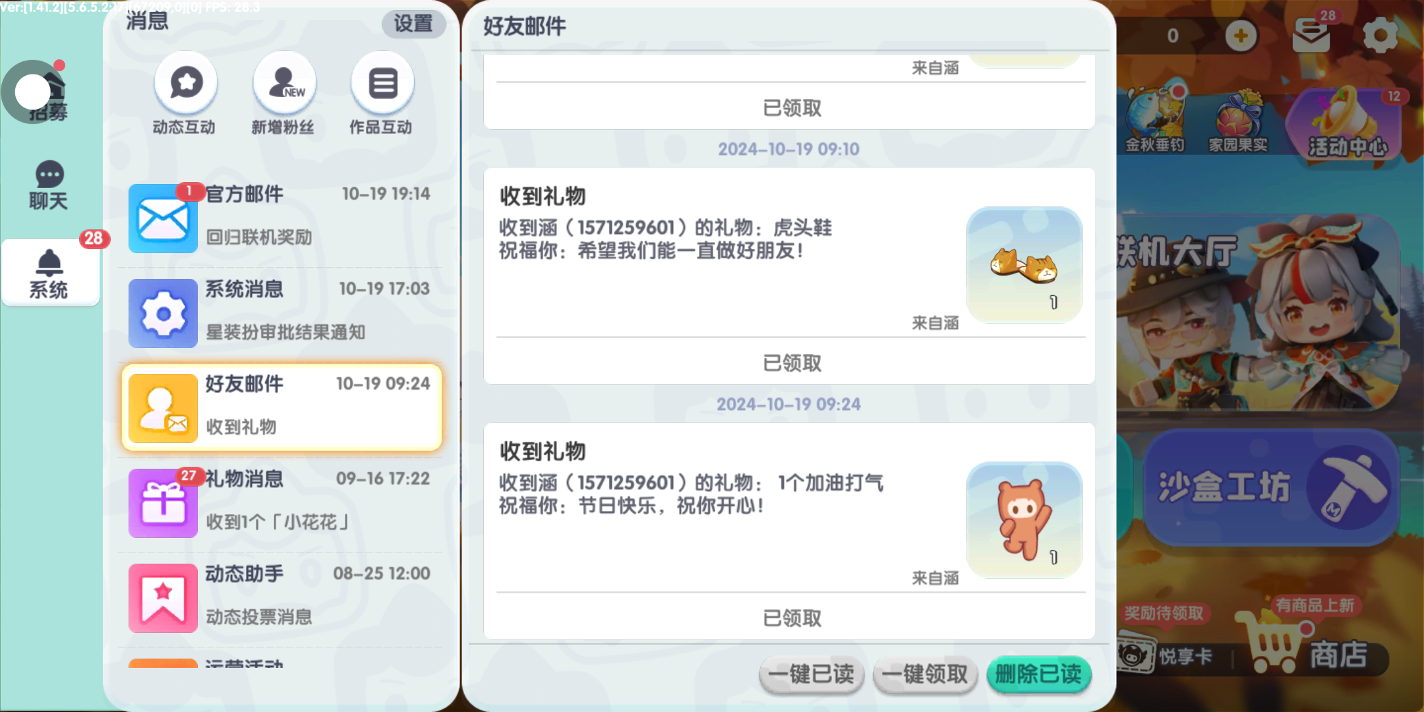This screenshot has height=712, width=1424.
Task: Open the mailbox icon with 28 badge
Action: 1311,34
